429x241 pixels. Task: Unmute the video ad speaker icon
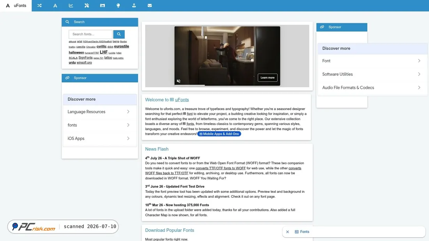pos(178,81)
